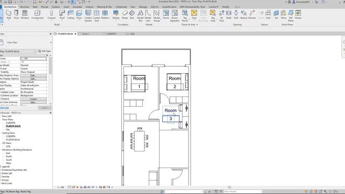Image resolution: width=345 pixels, height=194 pixels.
Task: Select the Grid datum tool
Action: 268,15
